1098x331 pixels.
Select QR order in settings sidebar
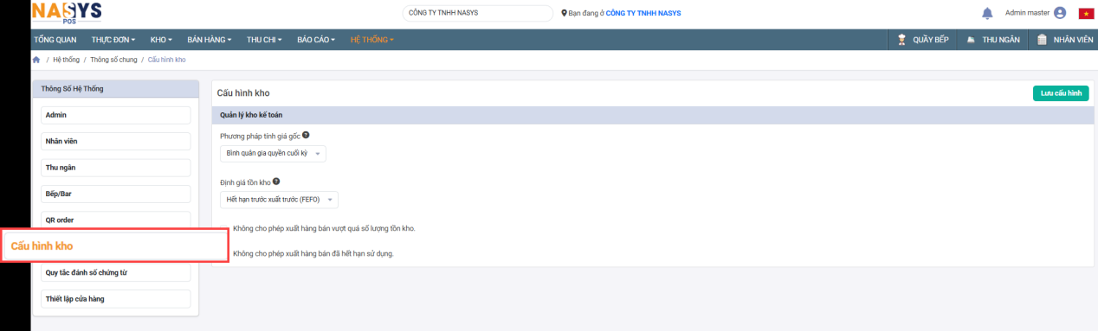pos(115,220)
